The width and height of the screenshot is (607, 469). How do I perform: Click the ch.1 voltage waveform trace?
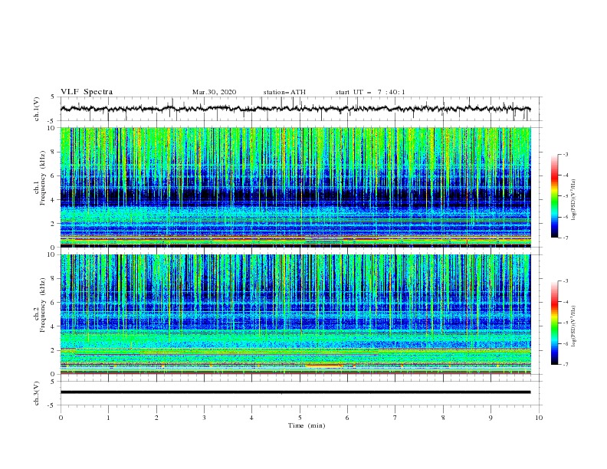click(295, 109)
